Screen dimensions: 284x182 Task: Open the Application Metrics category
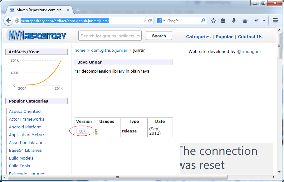click(27, 135)
